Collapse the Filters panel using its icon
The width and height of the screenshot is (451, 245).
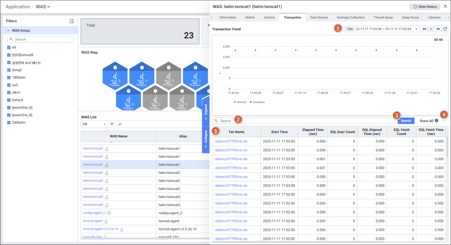72,21
